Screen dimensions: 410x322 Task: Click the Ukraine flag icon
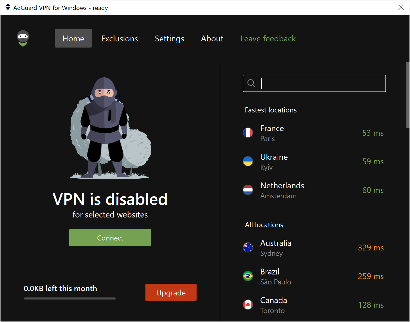click(x=248, y=162)
